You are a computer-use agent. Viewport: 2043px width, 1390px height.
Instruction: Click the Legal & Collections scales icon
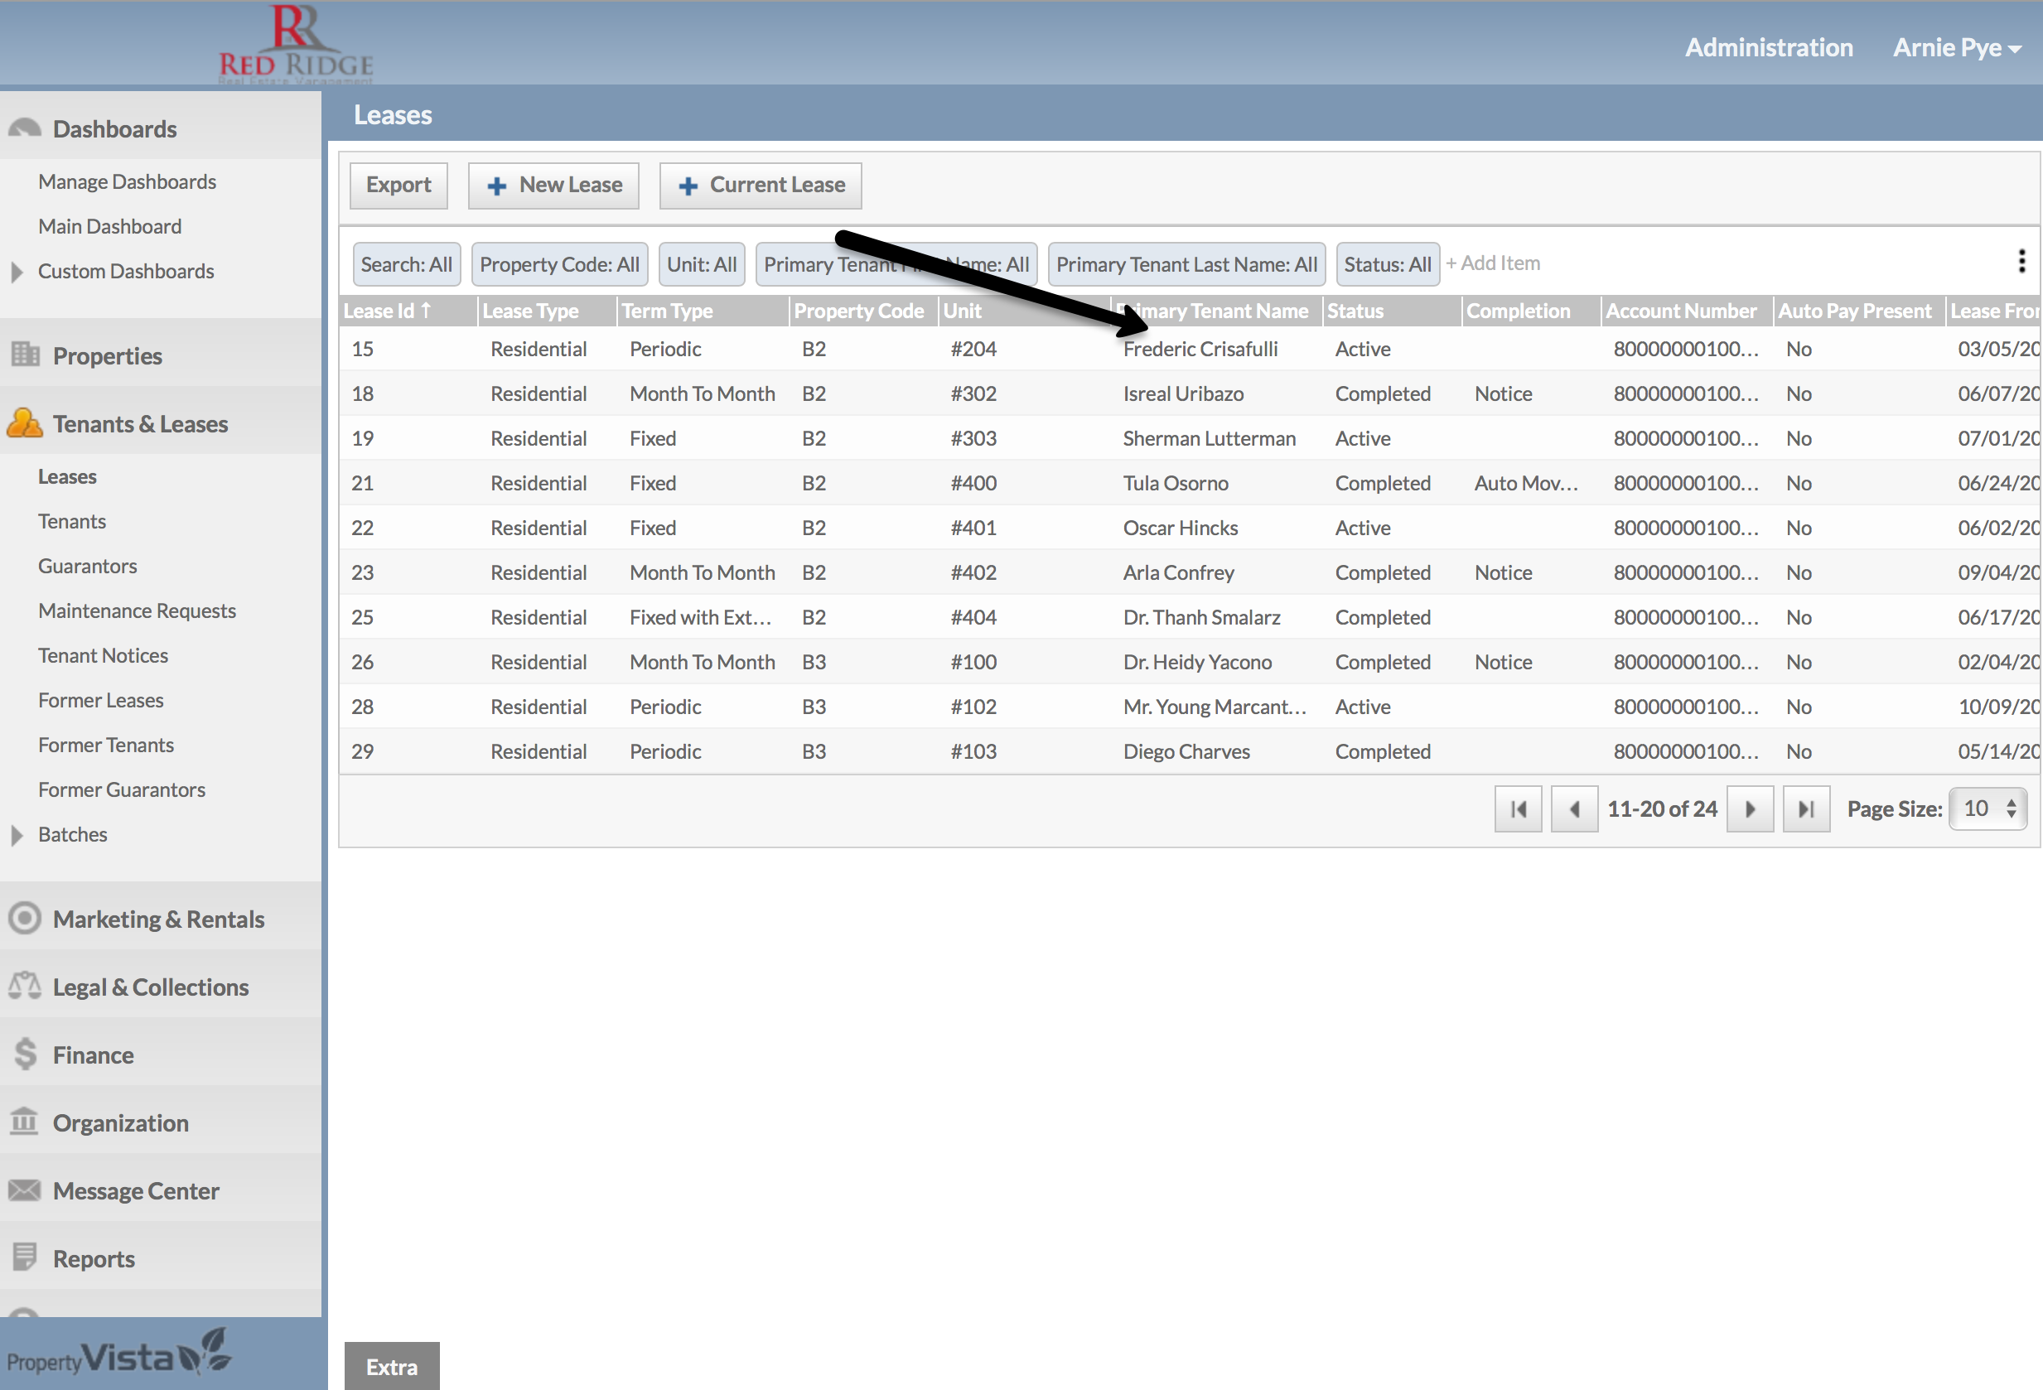(25, 986)
